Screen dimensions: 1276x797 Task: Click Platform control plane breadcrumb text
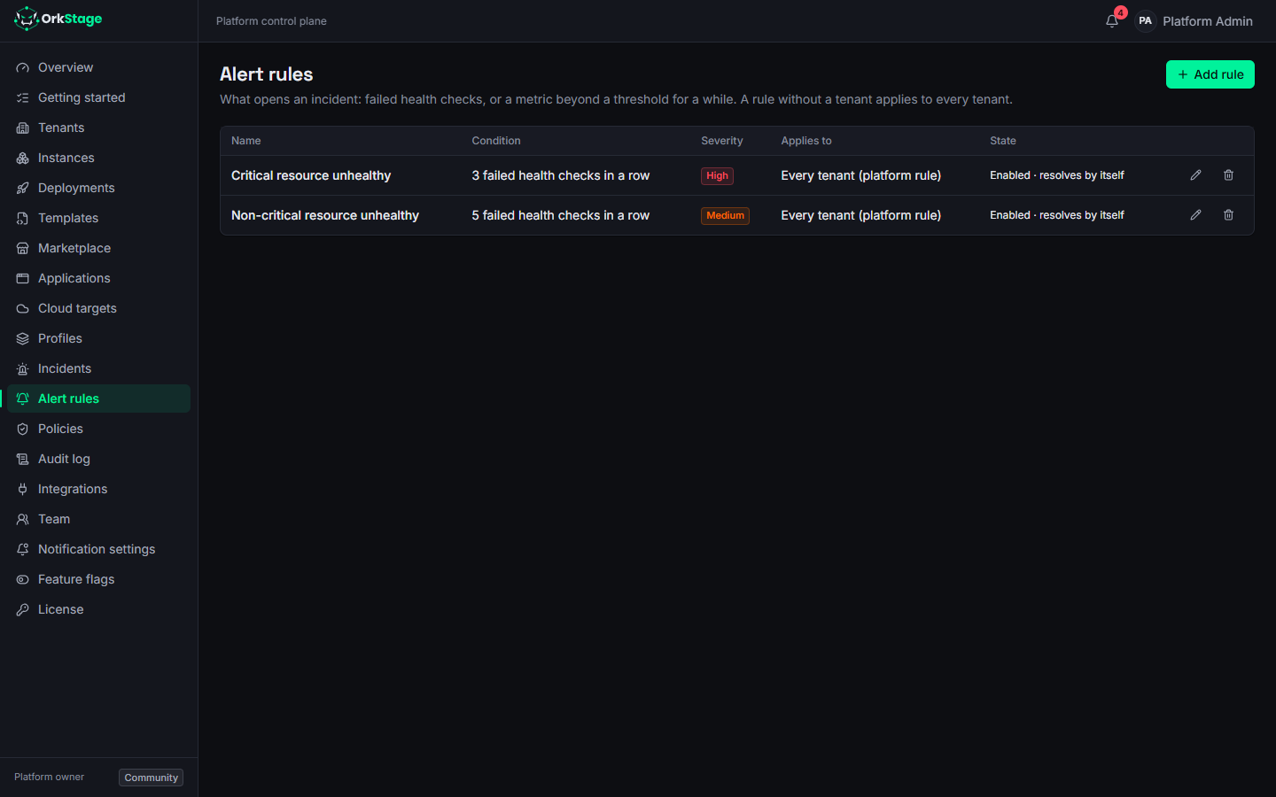(271, 21)
